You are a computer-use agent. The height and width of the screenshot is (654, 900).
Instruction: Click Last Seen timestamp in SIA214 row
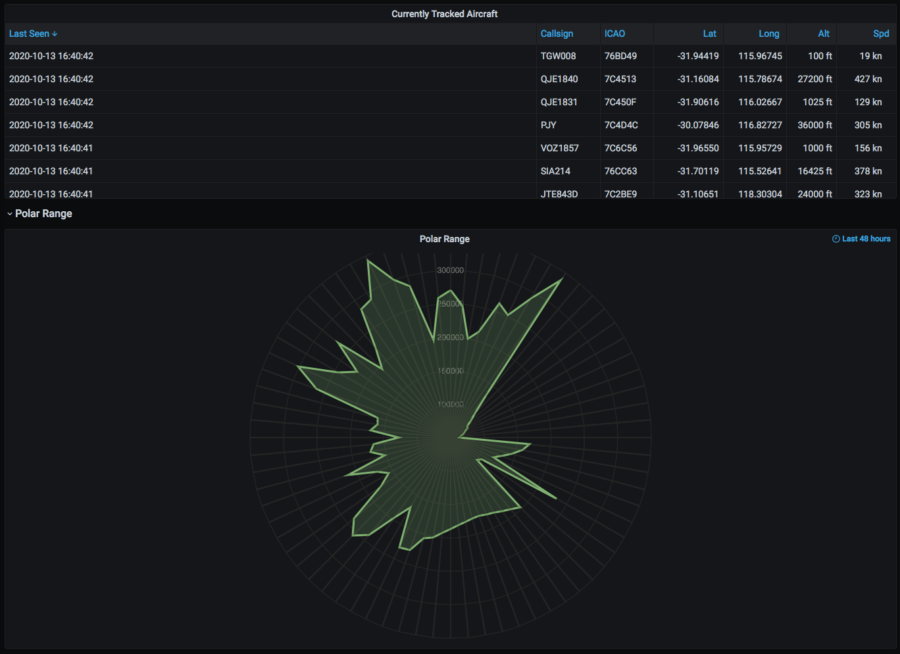tap(51, 171)
